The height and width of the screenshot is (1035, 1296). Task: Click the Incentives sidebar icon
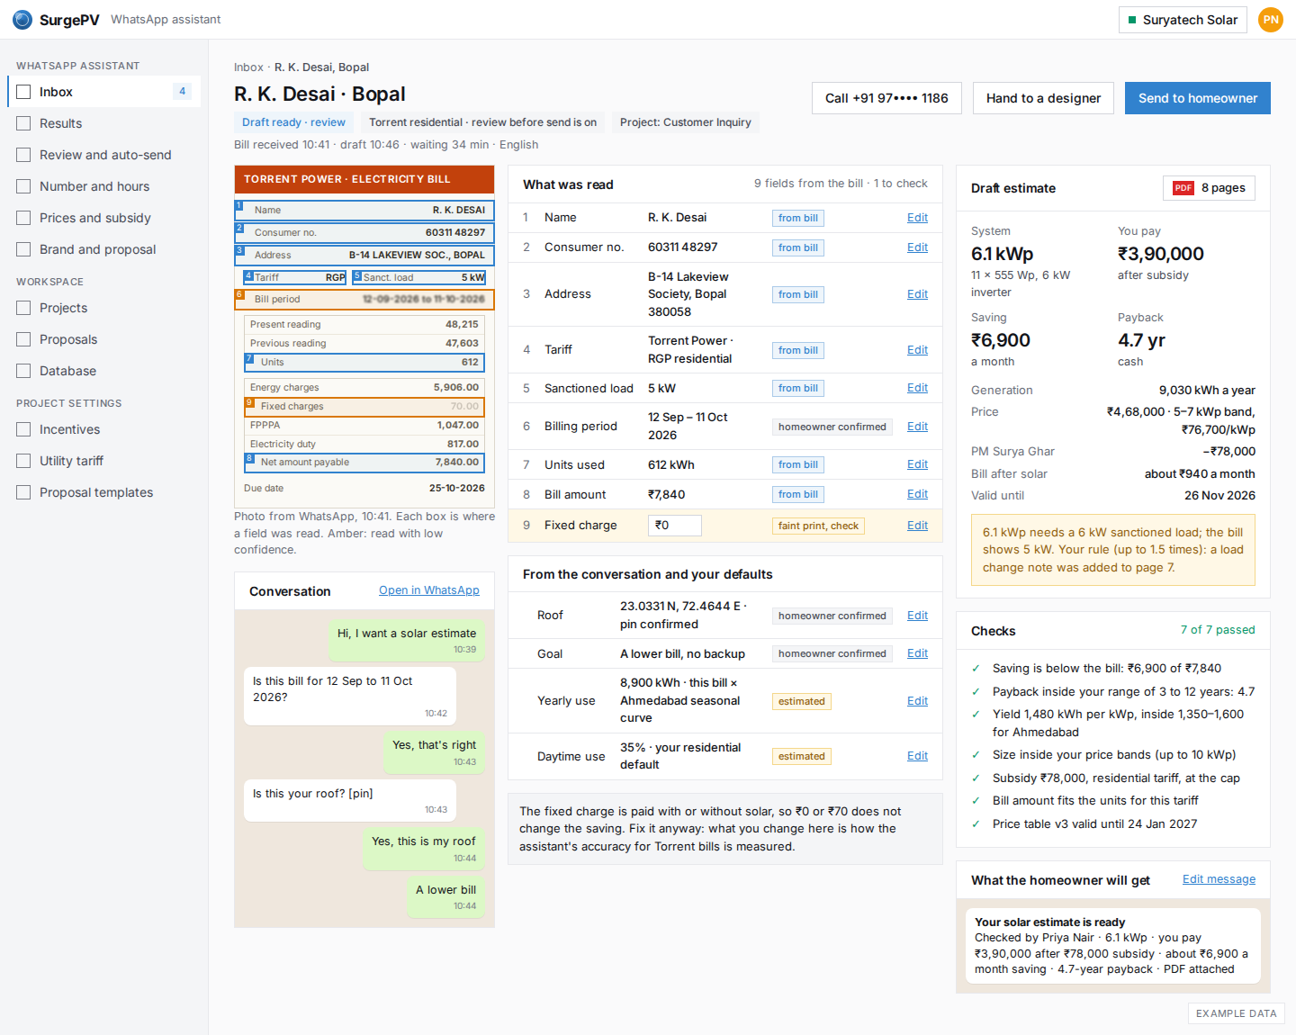point(23,429)
